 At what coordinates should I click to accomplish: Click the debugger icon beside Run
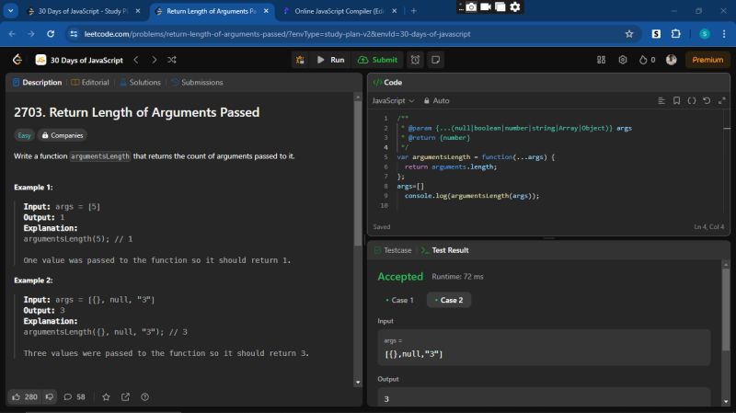[300, 60]
